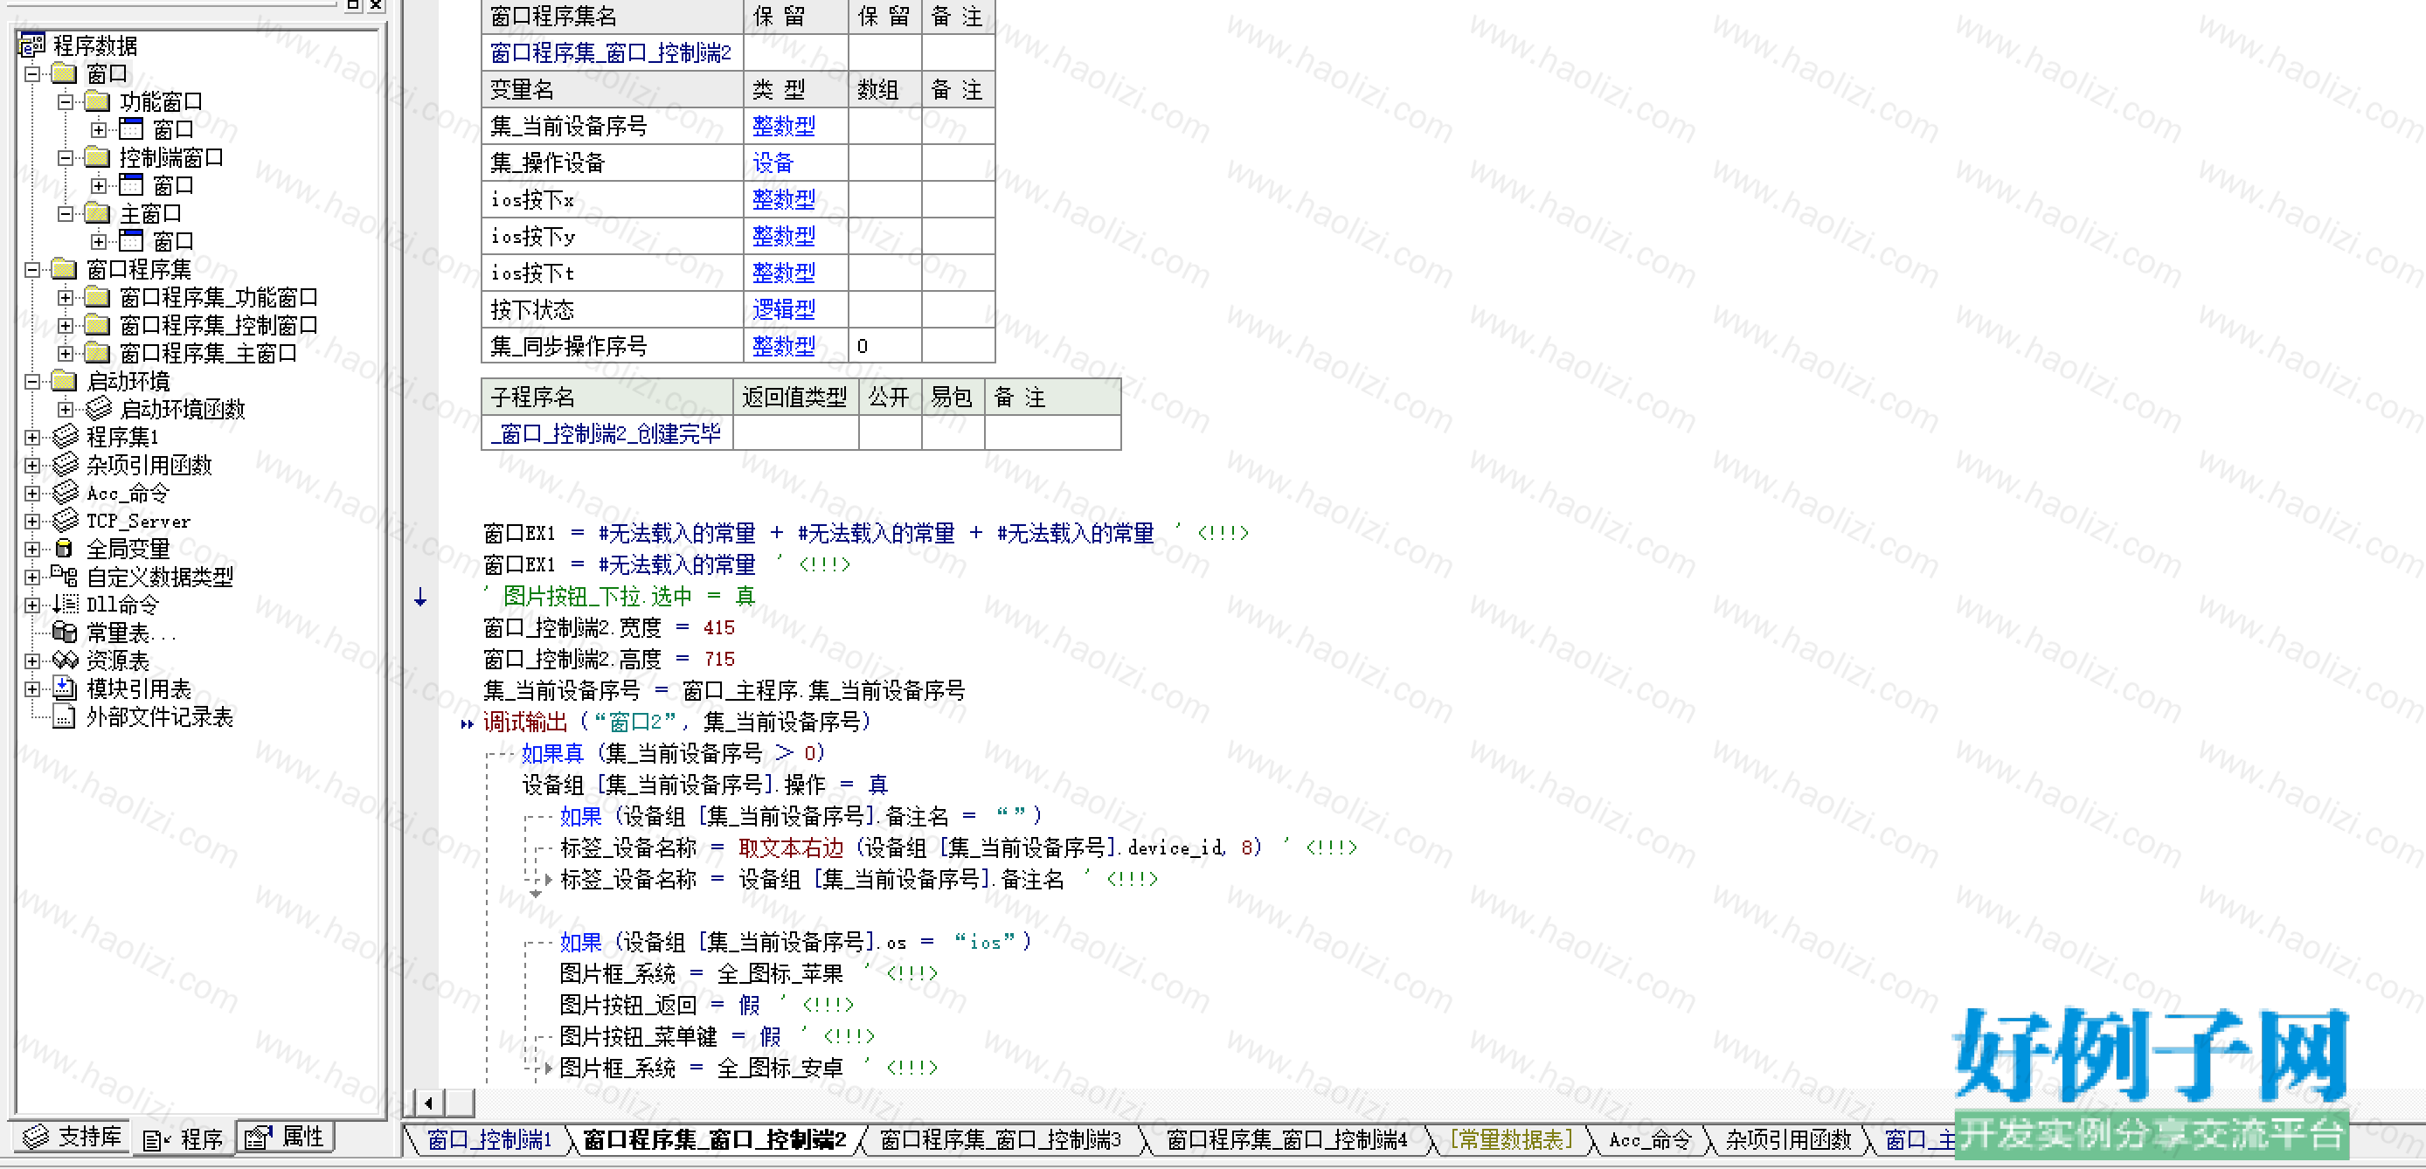Click the _窗口_控制端2_创建完毕 subroutine link
Viewport: 2426px width, 1169px height.
[606, 433]
